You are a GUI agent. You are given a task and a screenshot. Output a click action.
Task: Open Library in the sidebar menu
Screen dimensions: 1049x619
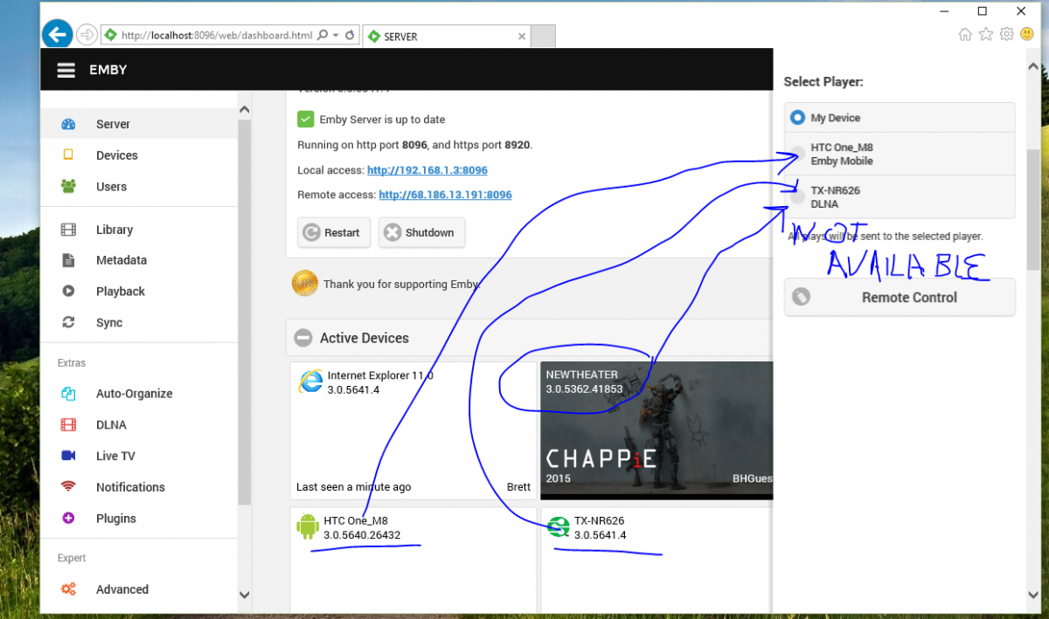[x=115, y=230]
